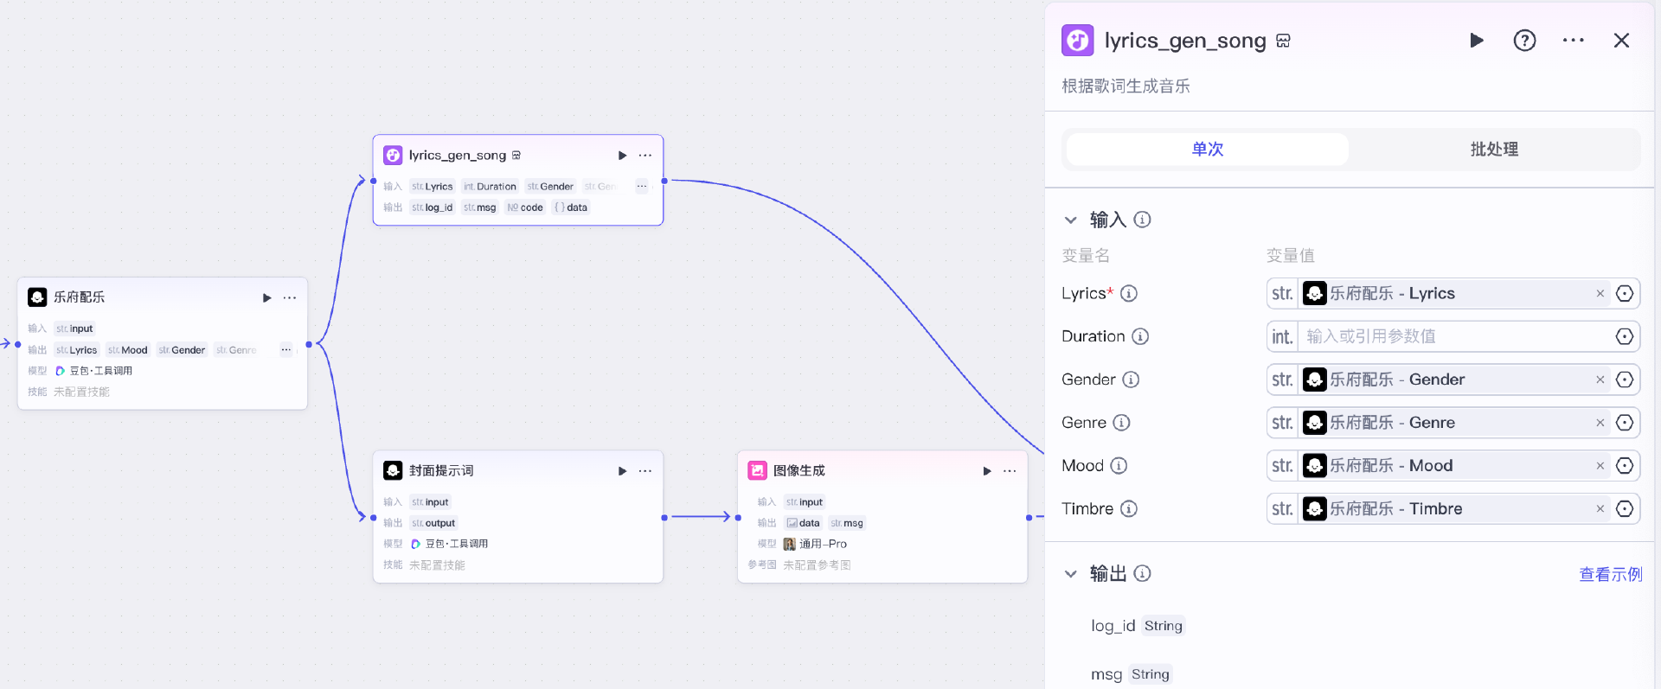Open more options in side panel header
The image size is (1661, 689).
pos(1573,41)
